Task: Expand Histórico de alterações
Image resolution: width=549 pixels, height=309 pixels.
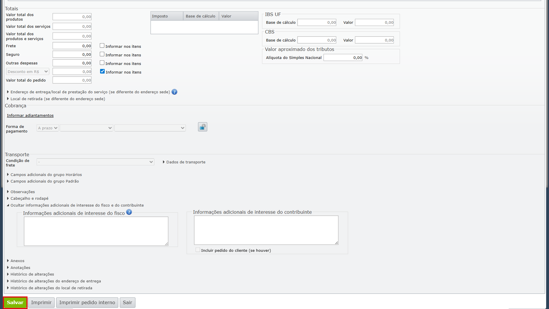Action: click(x=32, y=274)
